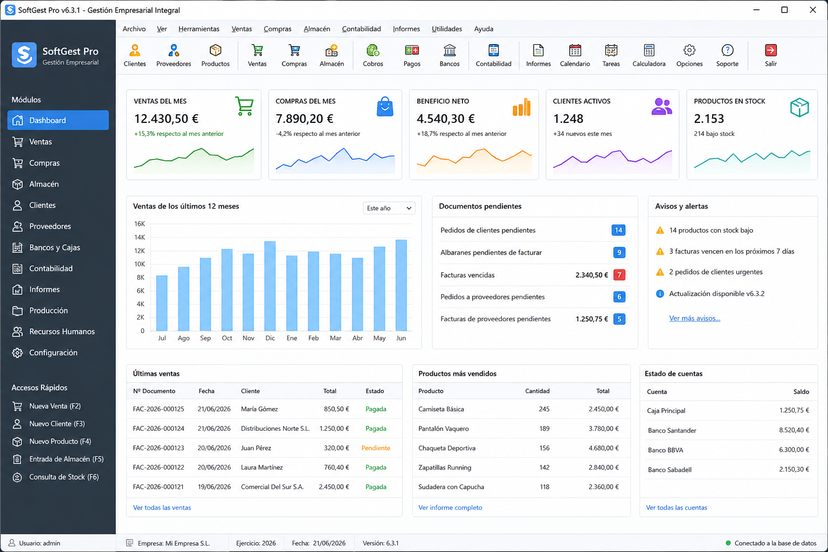Viewport: 828px width, 552px height.
Task: Open the Archivo menu
Action: (x=134, y=29)
